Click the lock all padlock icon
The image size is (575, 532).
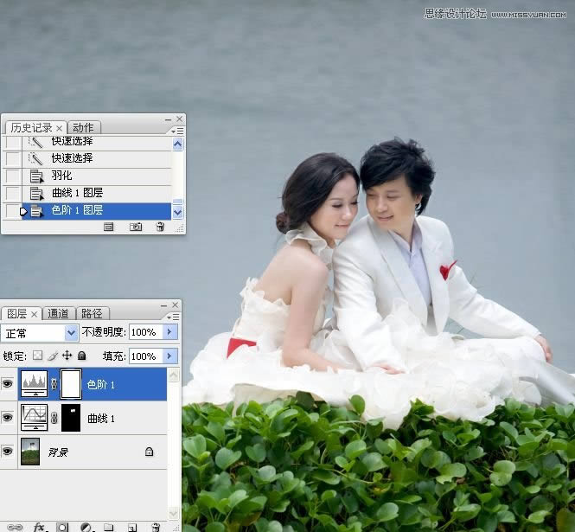[81, 356]
